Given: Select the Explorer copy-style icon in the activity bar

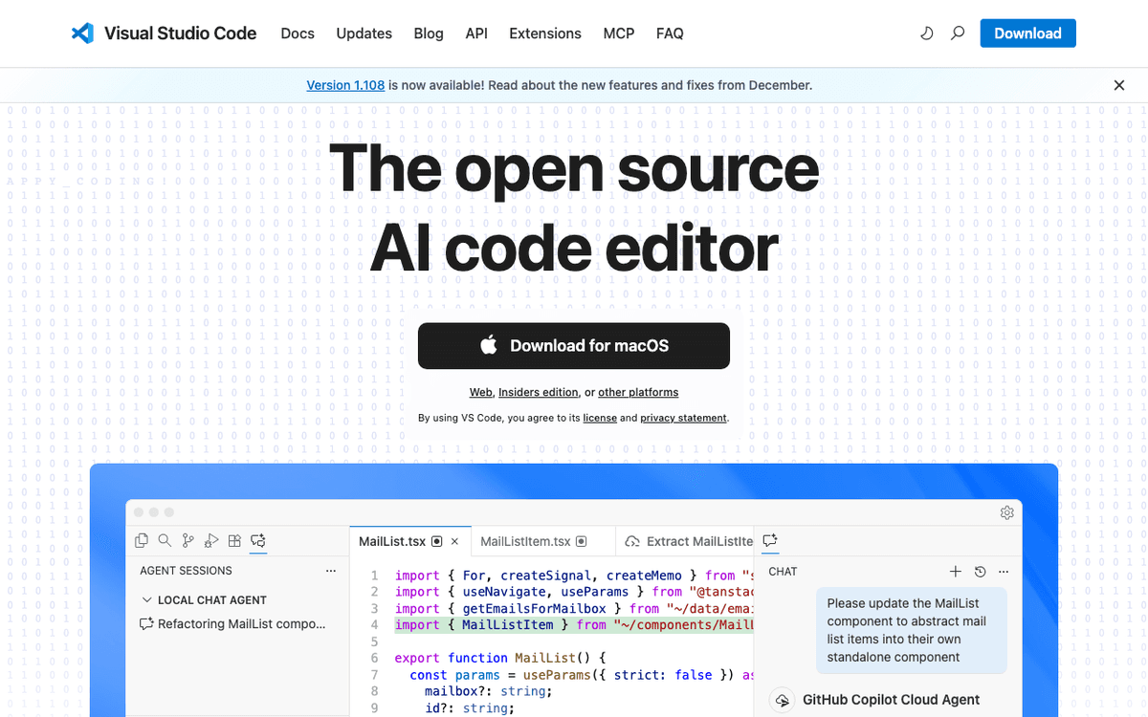Looking at the screenshot, I should pos(142,540).
